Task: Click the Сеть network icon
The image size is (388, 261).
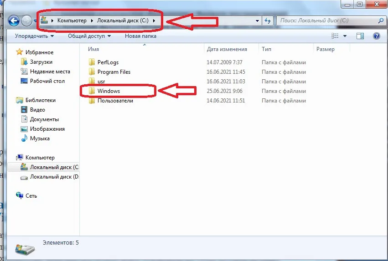Action: tap(19, 195)
